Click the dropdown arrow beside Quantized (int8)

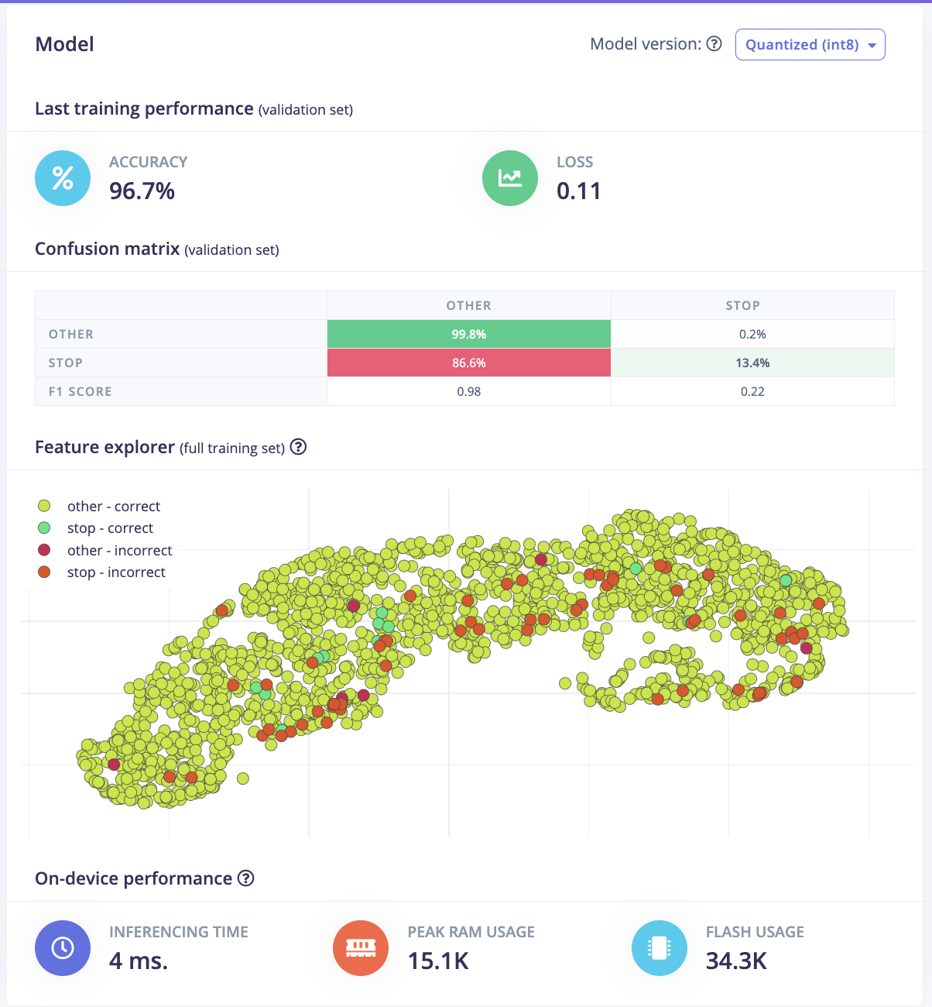click(x=872, y=46)
